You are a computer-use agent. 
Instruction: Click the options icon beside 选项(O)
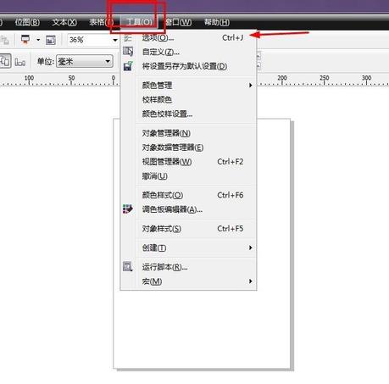click(128, 38)
